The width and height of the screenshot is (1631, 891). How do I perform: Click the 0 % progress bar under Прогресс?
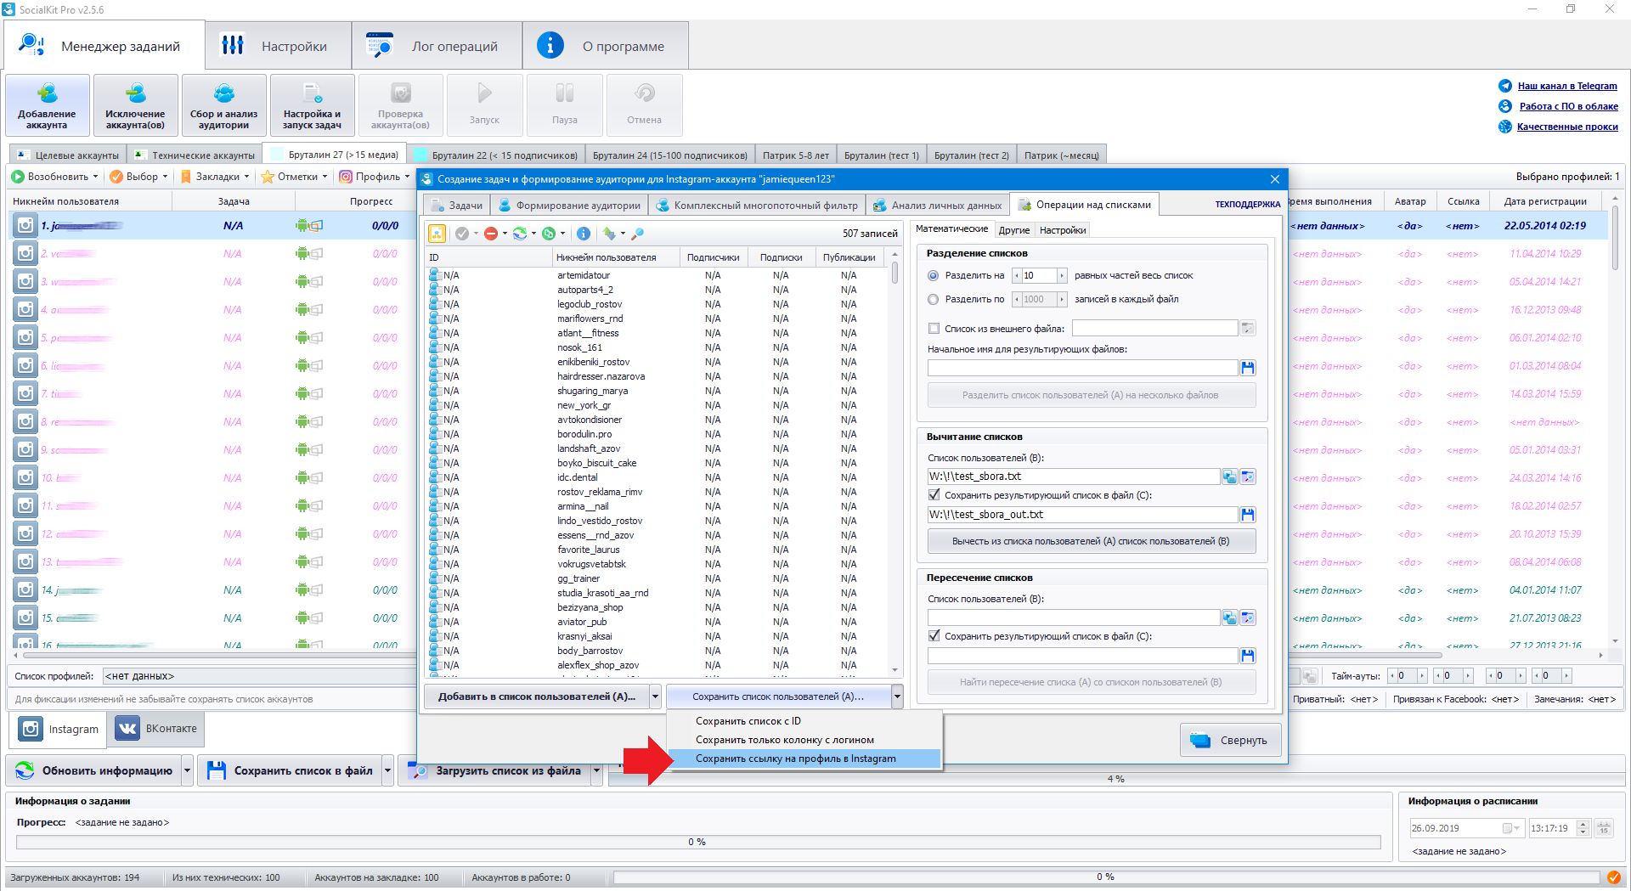click(697, 842)
